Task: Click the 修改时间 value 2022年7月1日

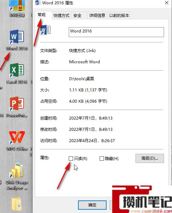Action: coord(91,129)
